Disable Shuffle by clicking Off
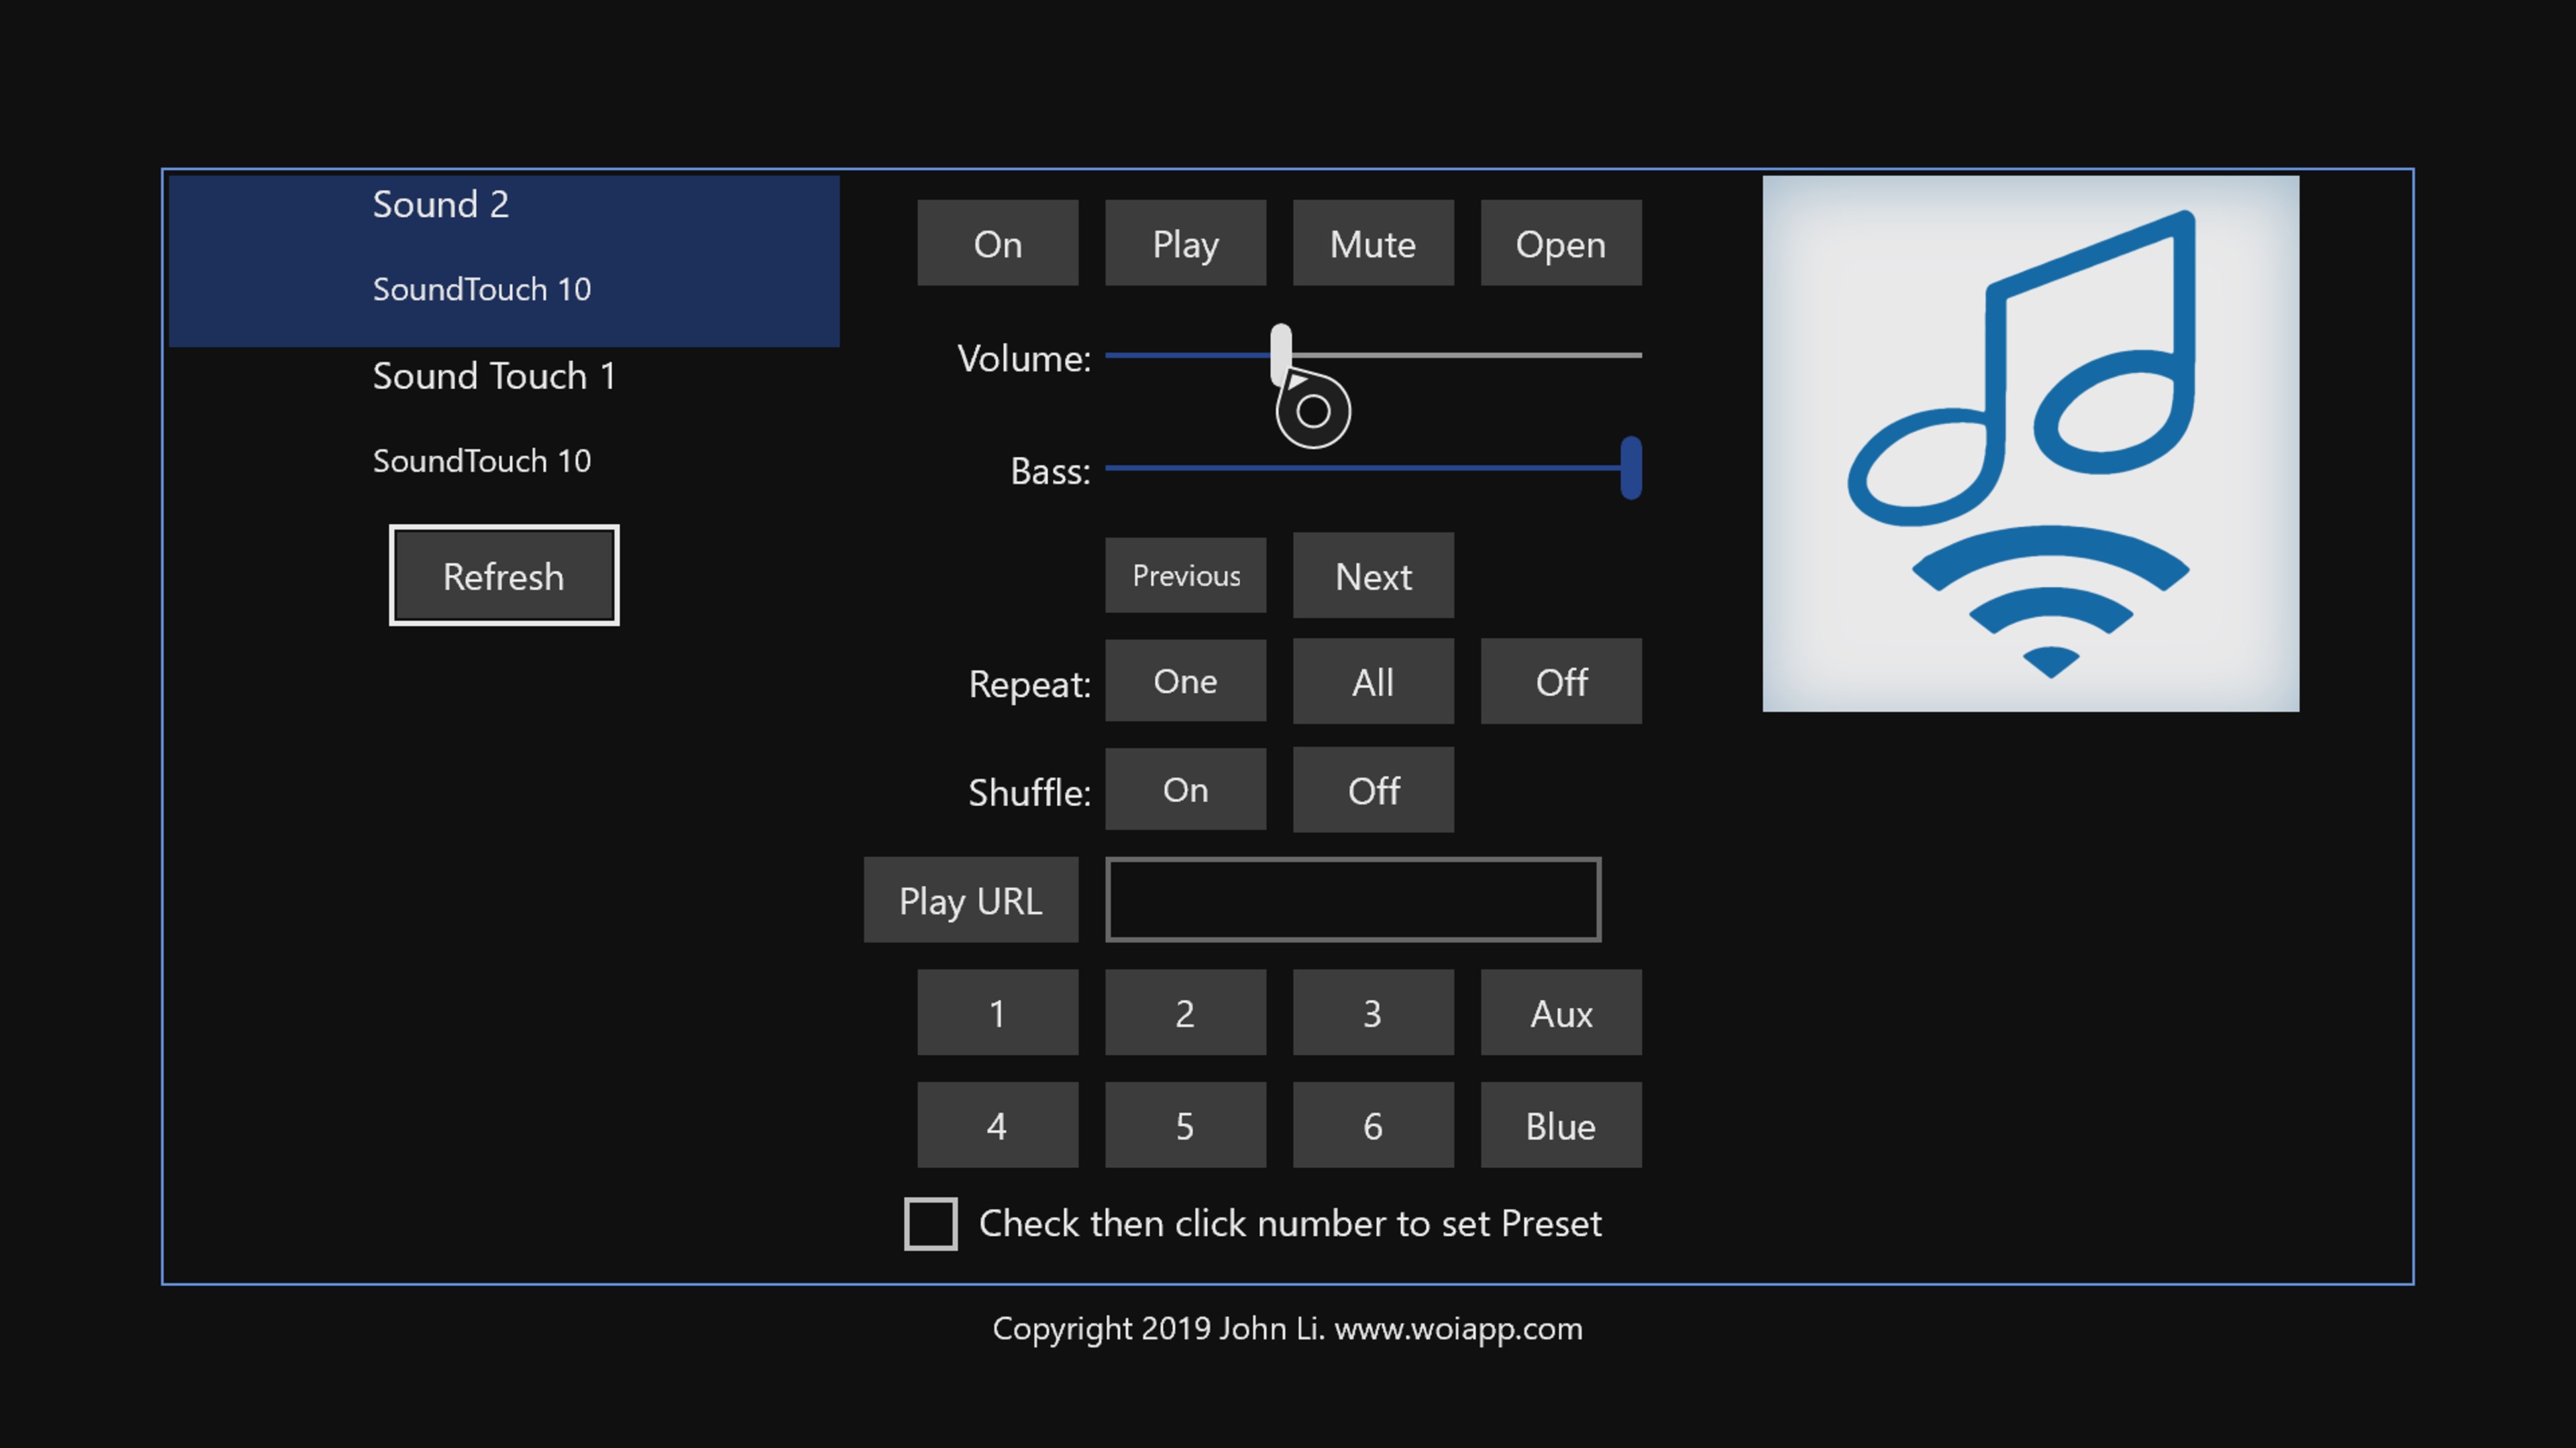The width and height of the screenshot is (2576, 1448). (x=1372, y=790)
